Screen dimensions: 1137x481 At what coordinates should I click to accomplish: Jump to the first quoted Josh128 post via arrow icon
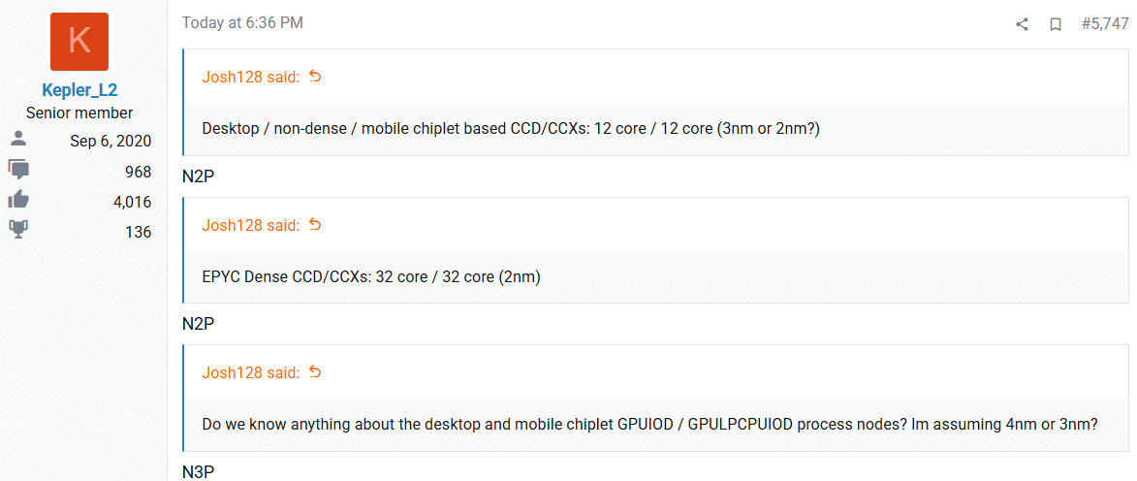(x=315, y=77)
